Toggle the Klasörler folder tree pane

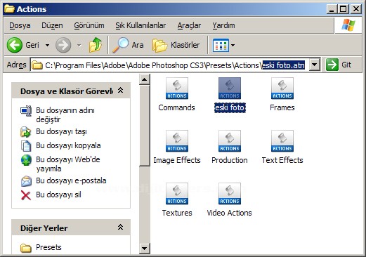[x=176, y=45]
